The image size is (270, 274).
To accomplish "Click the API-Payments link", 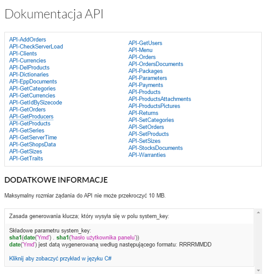I will coord(145,85).
